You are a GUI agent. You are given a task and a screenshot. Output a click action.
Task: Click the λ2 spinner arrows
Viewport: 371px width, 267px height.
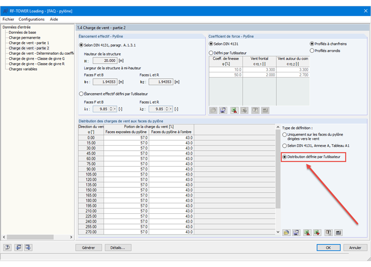tap(167, 109)
